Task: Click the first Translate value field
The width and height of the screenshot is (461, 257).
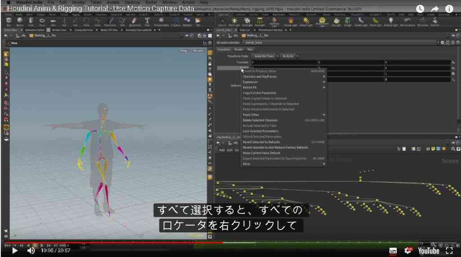Action: 285,62
